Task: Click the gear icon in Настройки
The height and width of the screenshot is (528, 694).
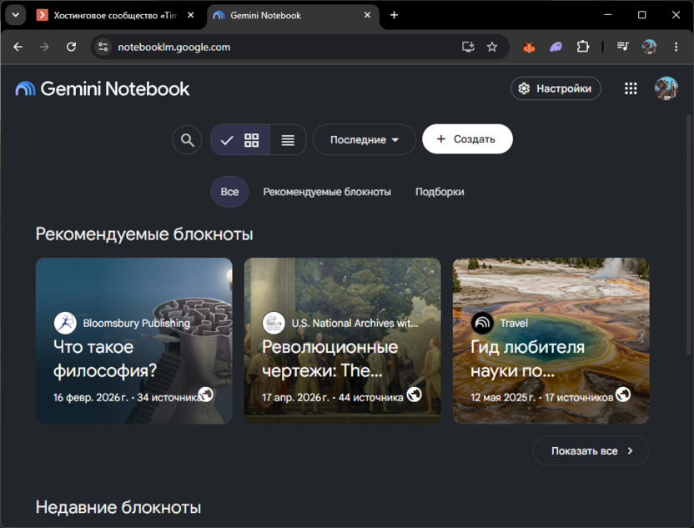Action: coord(524,88)
